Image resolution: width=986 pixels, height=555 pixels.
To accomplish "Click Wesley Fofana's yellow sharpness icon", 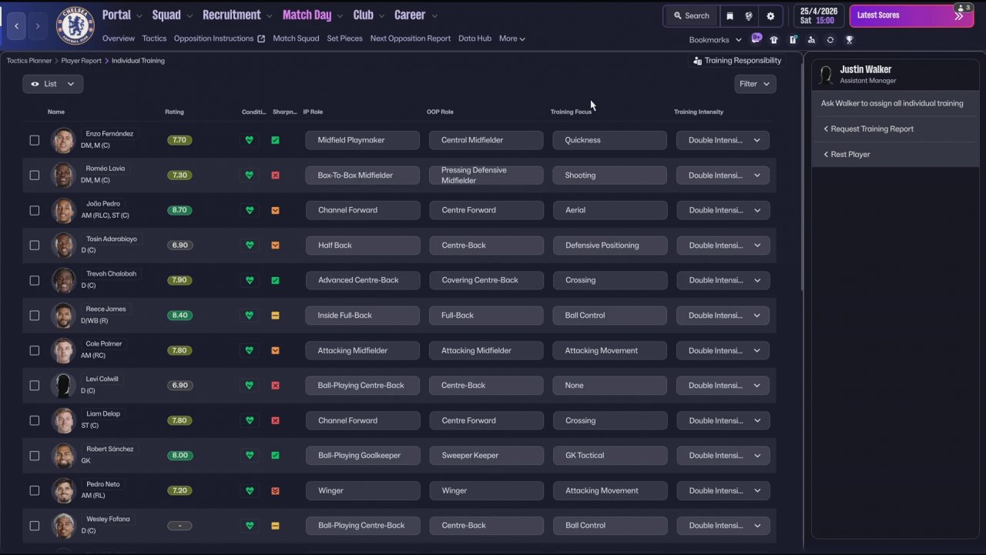I will [x=275, y=526].
